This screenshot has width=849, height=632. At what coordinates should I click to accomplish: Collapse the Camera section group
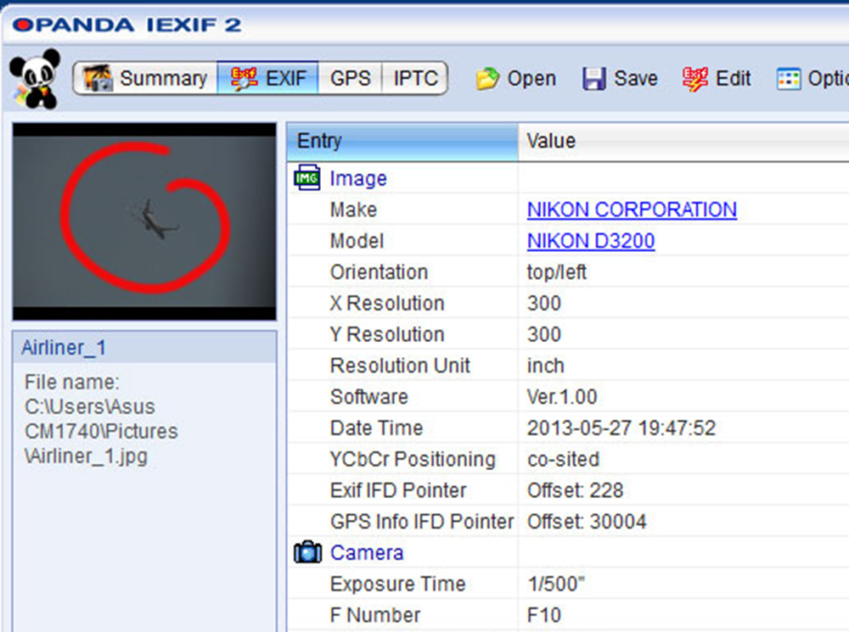(366, 553)
